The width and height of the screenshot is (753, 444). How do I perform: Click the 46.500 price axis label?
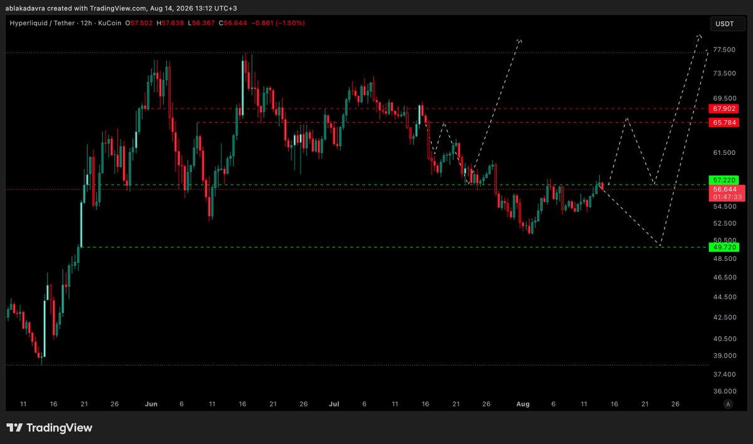[x=724, y=277]
